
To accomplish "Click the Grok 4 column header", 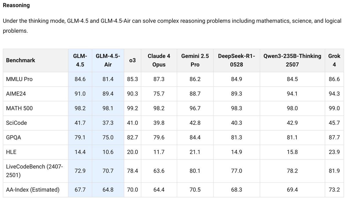I will click(334, 60).
